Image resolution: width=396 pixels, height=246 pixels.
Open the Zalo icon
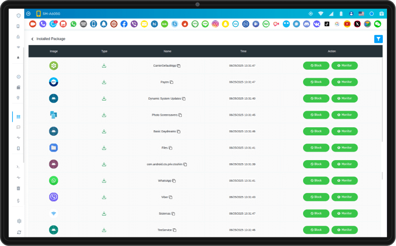pos(235,24)
